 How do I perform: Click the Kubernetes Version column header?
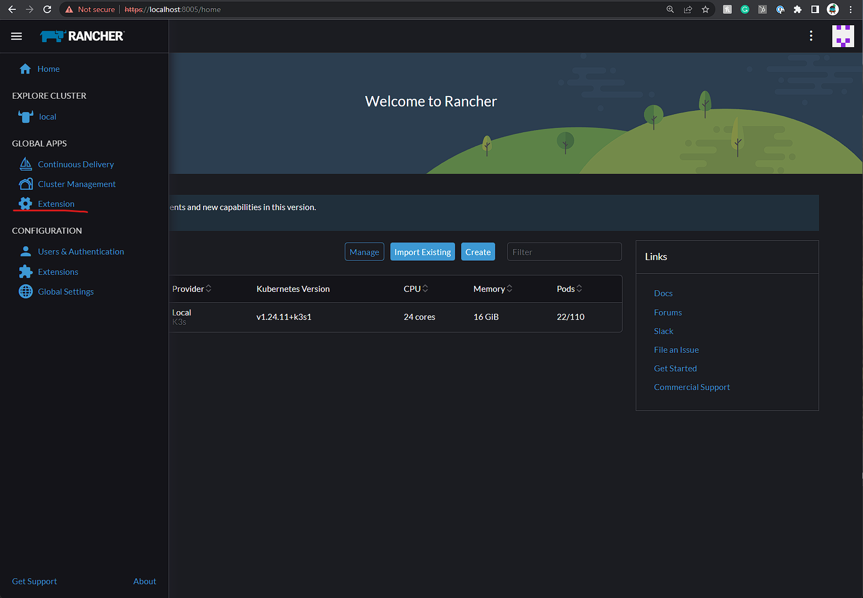tap(293, 289)
